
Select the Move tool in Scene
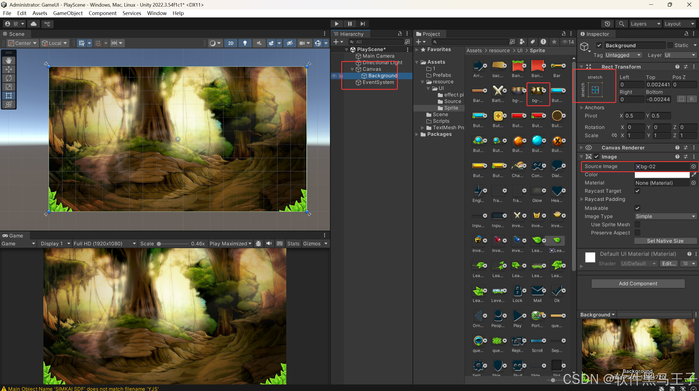point(9,69)
